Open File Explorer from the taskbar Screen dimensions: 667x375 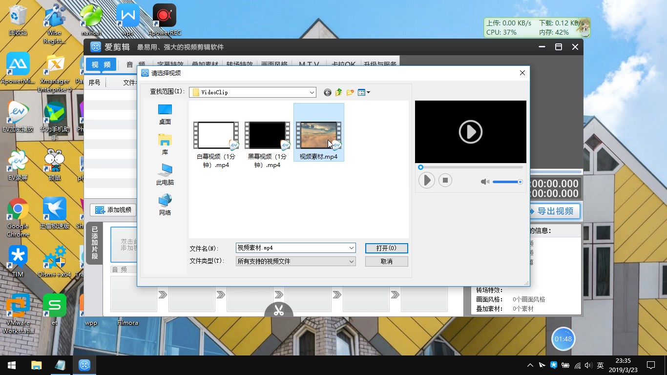(x=36, y=365)
